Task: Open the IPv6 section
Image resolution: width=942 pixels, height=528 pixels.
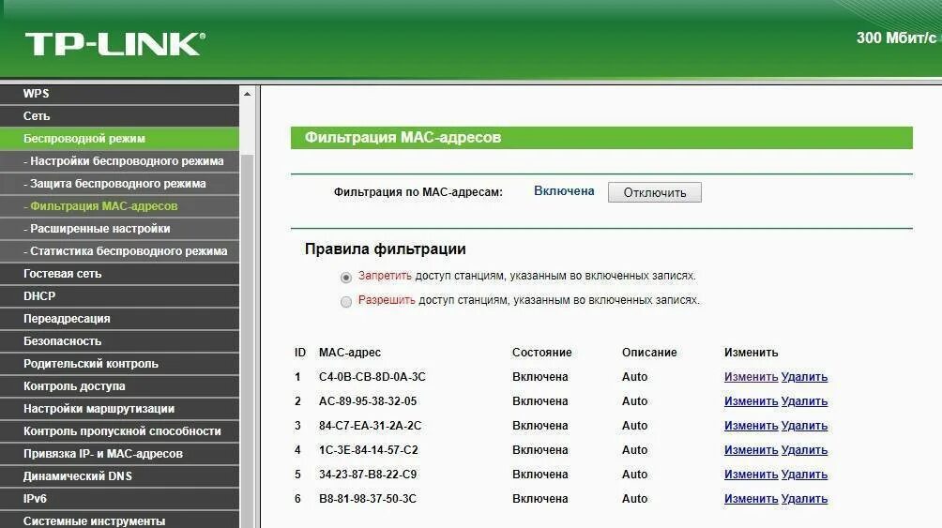Action: (119, 499)
